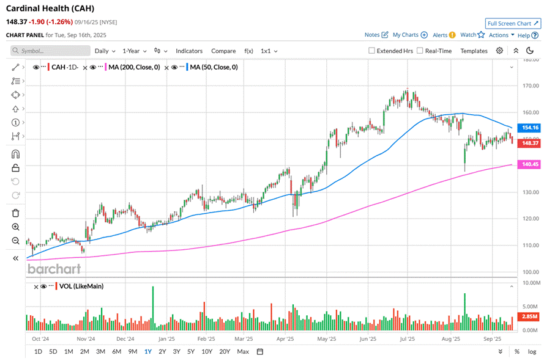
Task: Remove the MA 200 indicator
Action: coord(85,68)
